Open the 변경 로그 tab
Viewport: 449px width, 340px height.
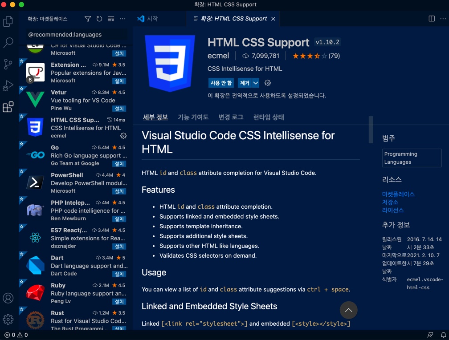[x=231, y=117]
